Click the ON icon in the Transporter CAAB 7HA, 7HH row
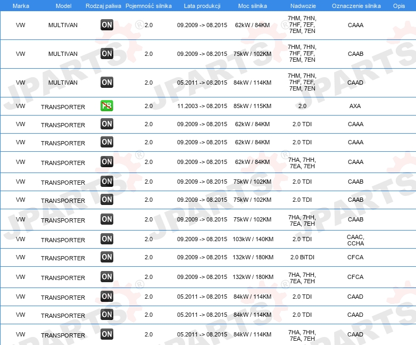 pyautogui.click(x=107, y=219)
